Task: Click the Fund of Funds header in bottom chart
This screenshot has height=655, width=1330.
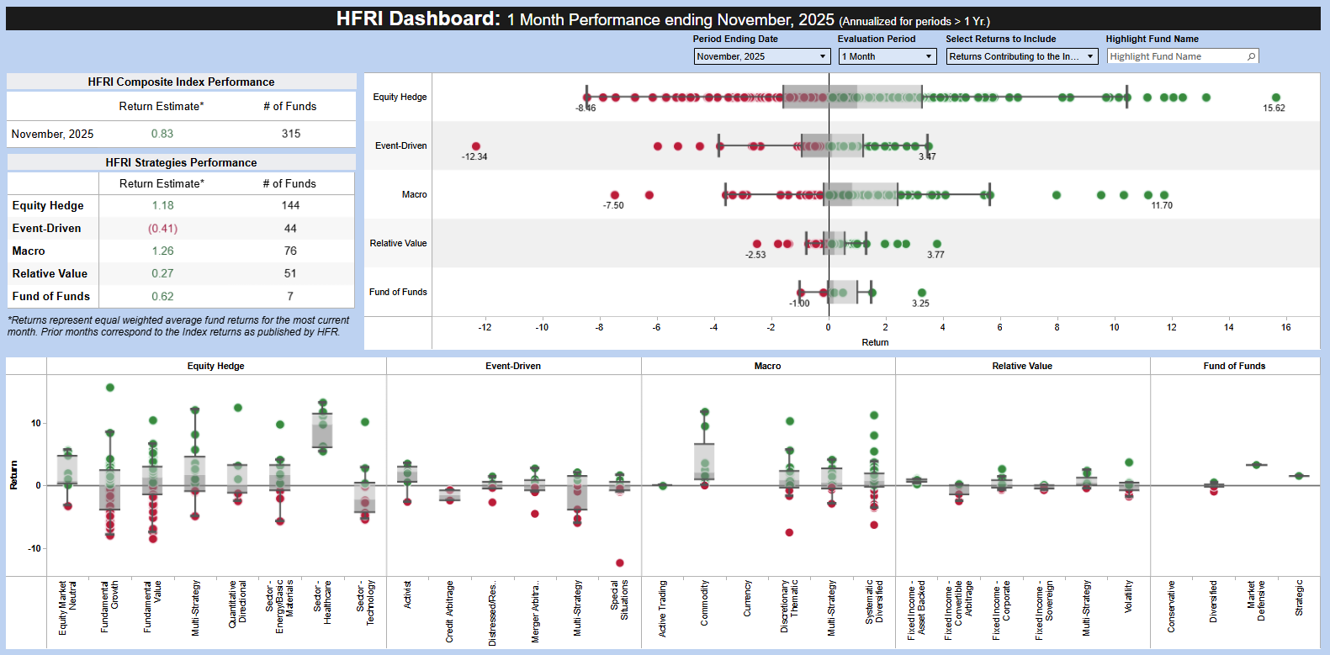Action: click(x=1234, y=366)
